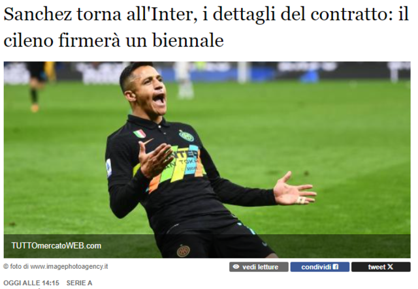This screenshot has height=289, width=418.
Task: Open the SERIE A category link
Action: 79,283
